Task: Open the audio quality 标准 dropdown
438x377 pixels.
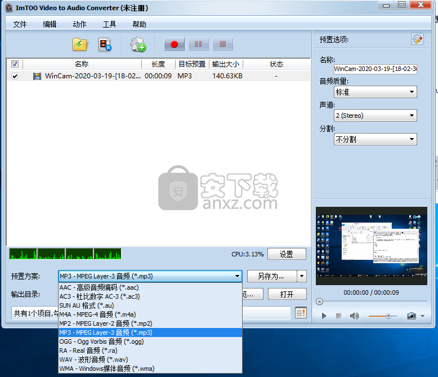Action: point(375,92)
